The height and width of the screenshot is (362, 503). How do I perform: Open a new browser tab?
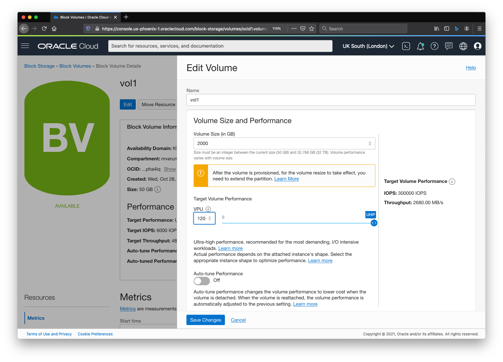click(126, 17)
